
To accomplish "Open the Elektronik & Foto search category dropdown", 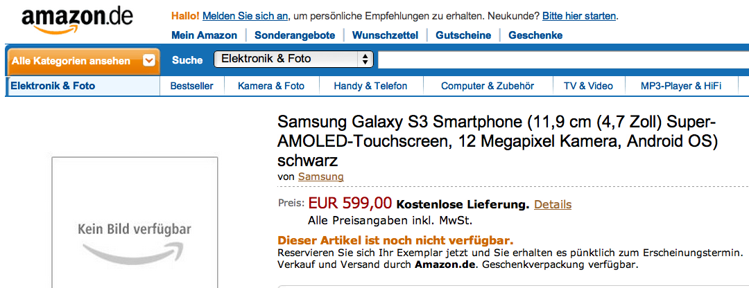I will [x=293, y=59].
